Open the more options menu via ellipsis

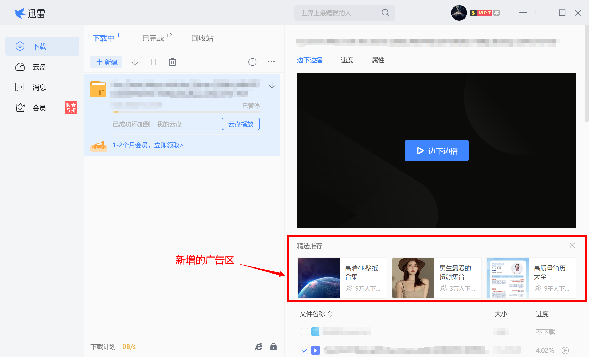271,62
